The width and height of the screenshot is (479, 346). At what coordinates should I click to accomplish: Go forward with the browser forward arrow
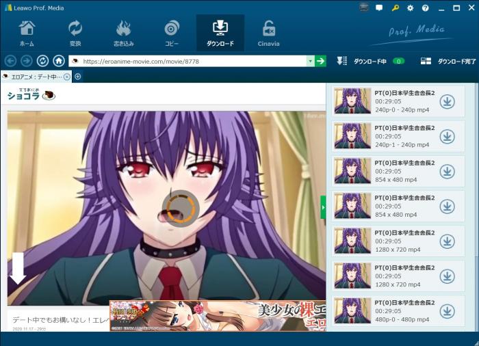tap(27, 61)
